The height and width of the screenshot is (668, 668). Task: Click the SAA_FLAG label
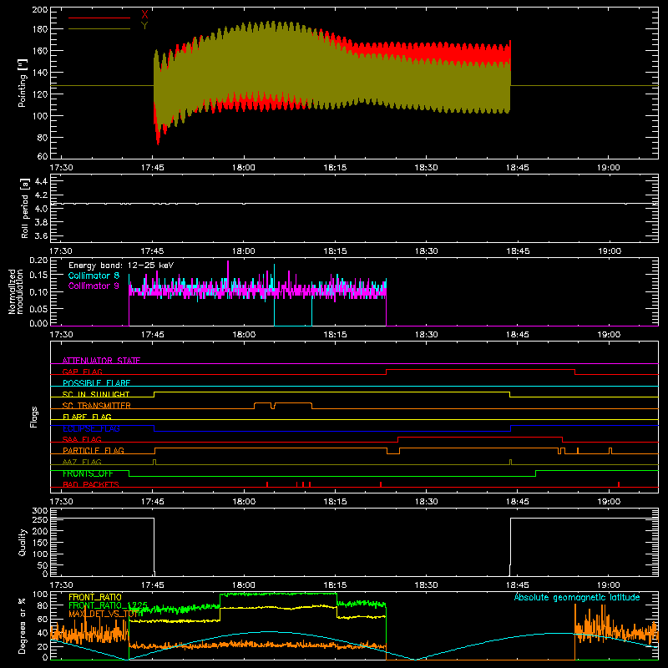[x=82, y=439]
